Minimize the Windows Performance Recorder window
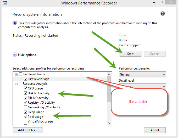Viewport: 178px width, 138px height. click(154, 2)
